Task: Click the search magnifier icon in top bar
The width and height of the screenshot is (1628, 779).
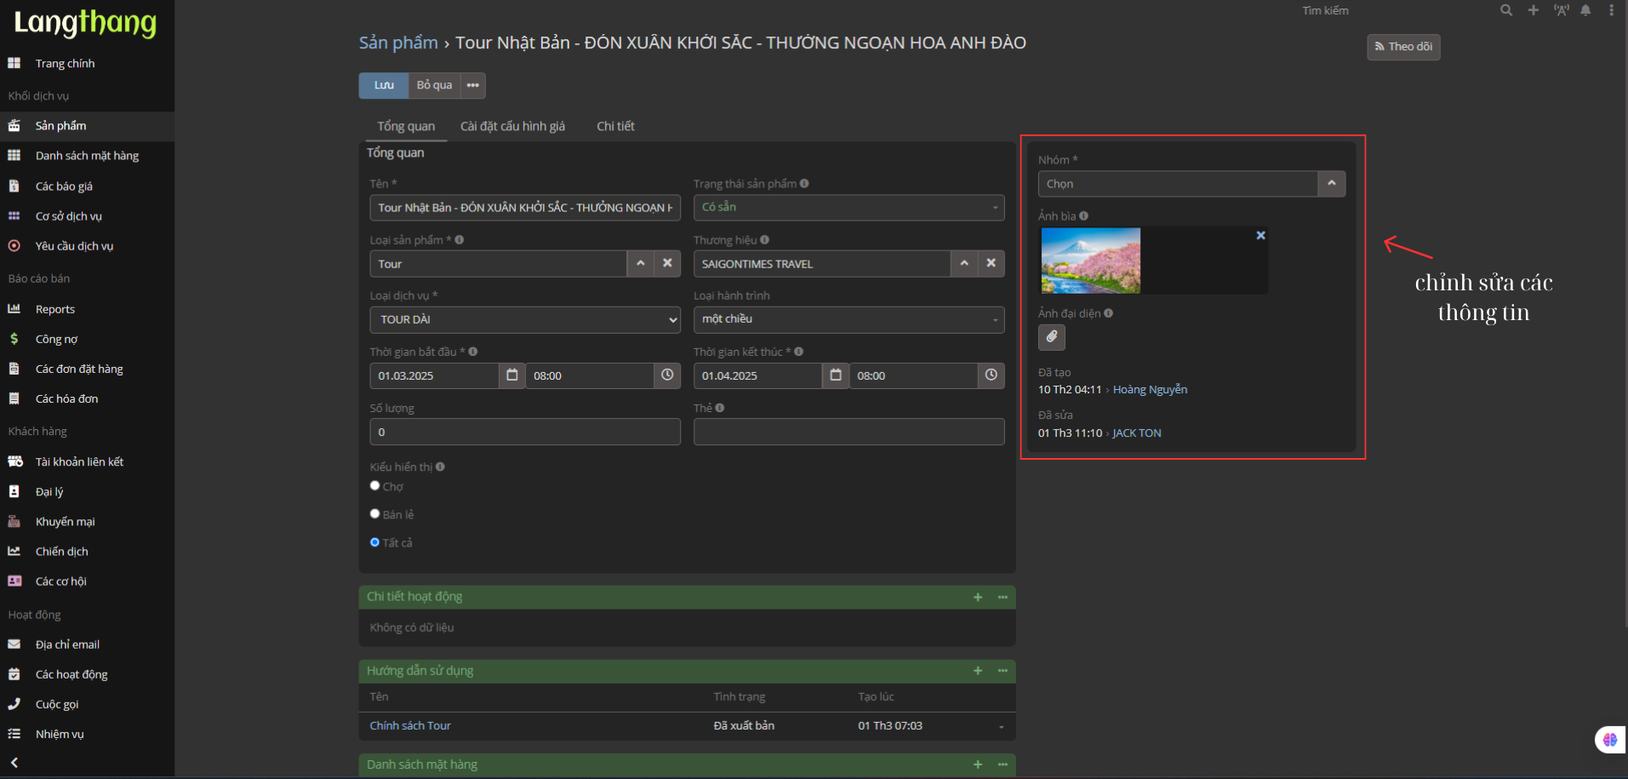Action: point(1505,10)
